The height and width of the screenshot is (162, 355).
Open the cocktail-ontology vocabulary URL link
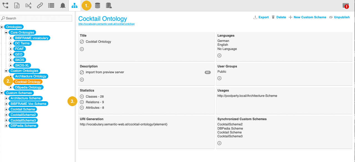click(x=107, y=24)
